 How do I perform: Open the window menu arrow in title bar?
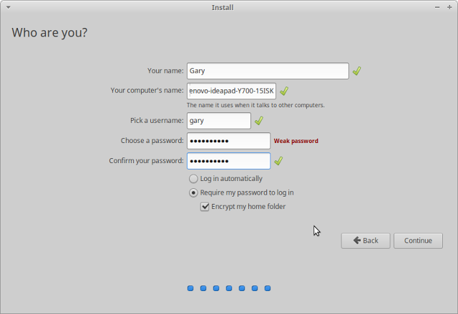tap(8, 7)
